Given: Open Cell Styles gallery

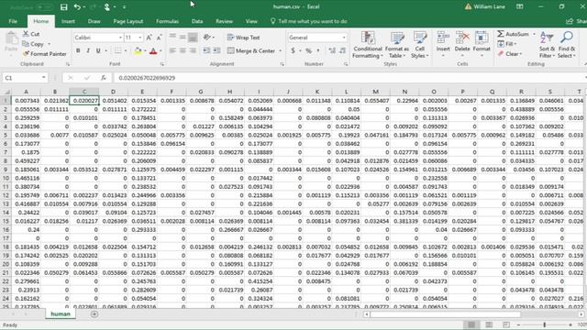Looking at the screenshot, I should click(x=420, y=45).
